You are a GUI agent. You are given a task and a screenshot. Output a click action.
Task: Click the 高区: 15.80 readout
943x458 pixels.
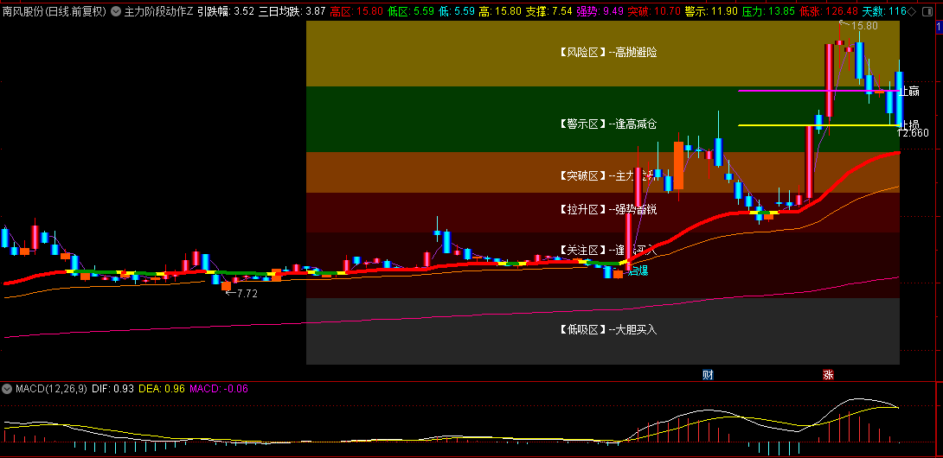[356, 11]
